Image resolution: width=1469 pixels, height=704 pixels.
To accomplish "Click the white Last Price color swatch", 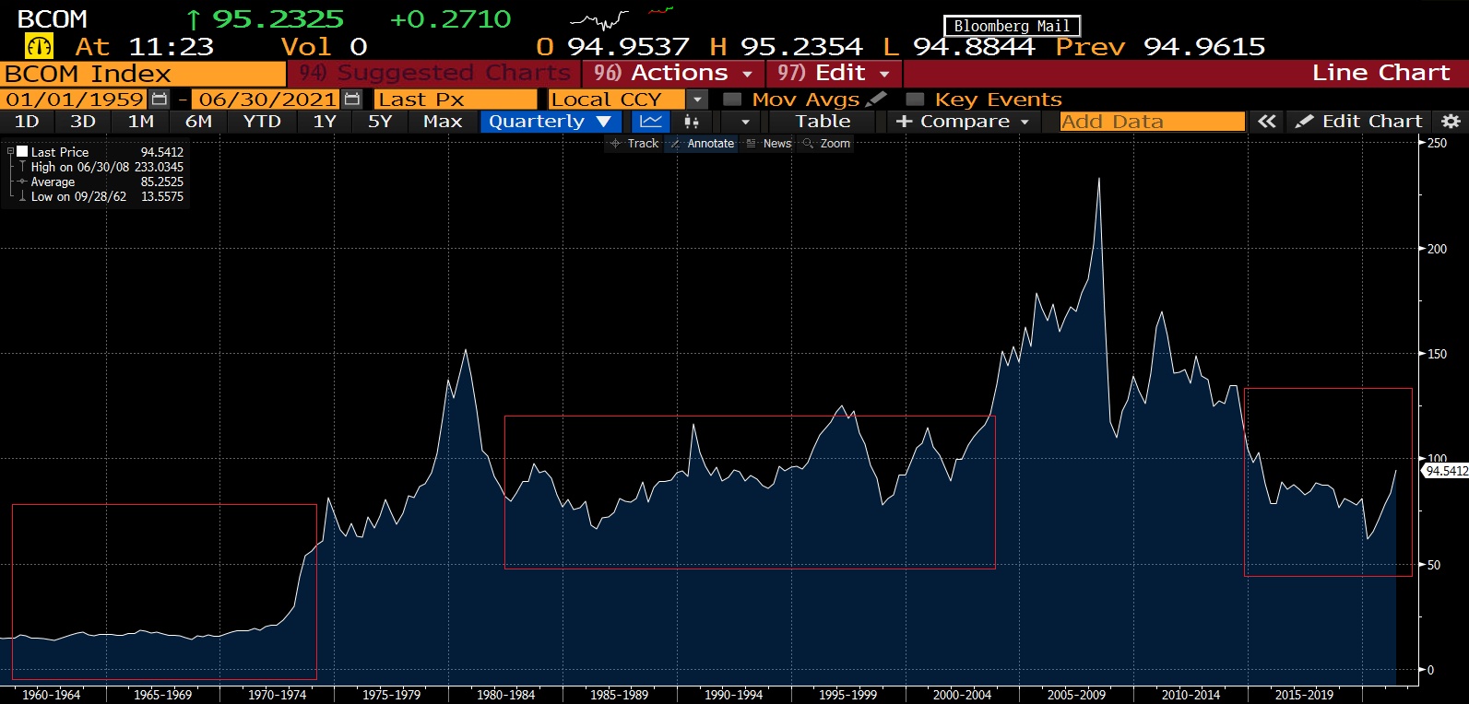I will [22, 151].
